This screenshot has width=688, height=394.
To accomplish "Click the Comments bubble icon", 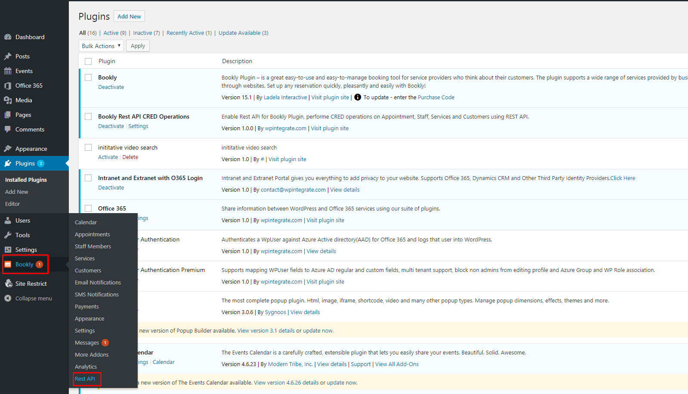I will (8, 129).
